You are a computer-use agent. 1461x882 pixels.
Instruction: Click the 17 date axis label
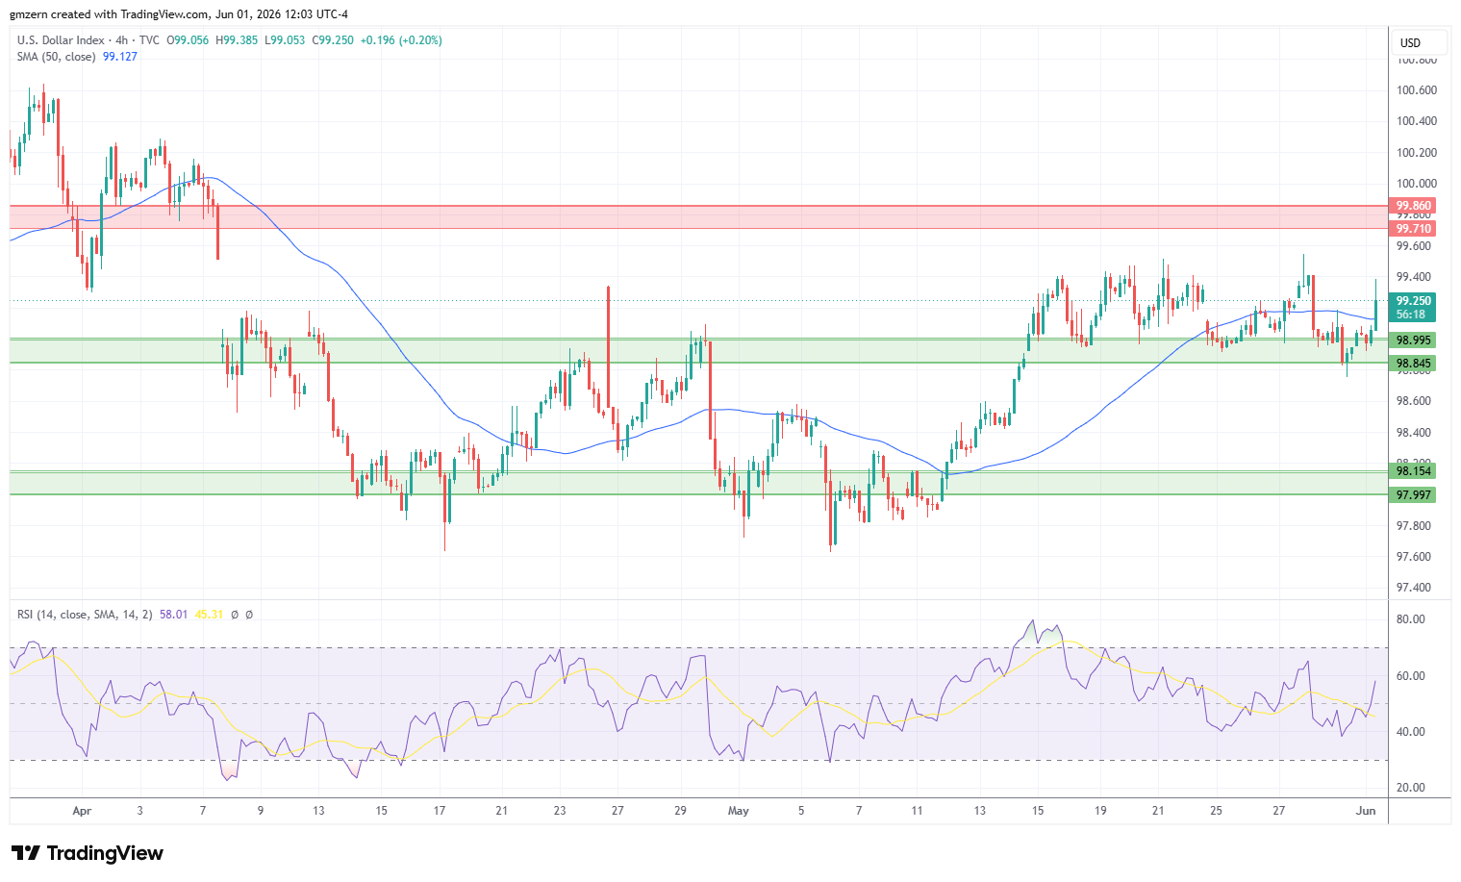440,811
